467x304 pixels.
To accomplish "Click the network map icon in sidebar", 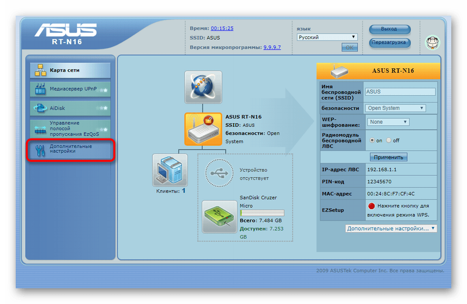I will (x=40, y=70).
